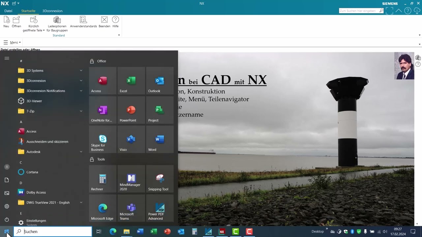422x237 pixels.
Task: Collapse the NX ribbon with chevron
Action: click(x=399, y=11)
